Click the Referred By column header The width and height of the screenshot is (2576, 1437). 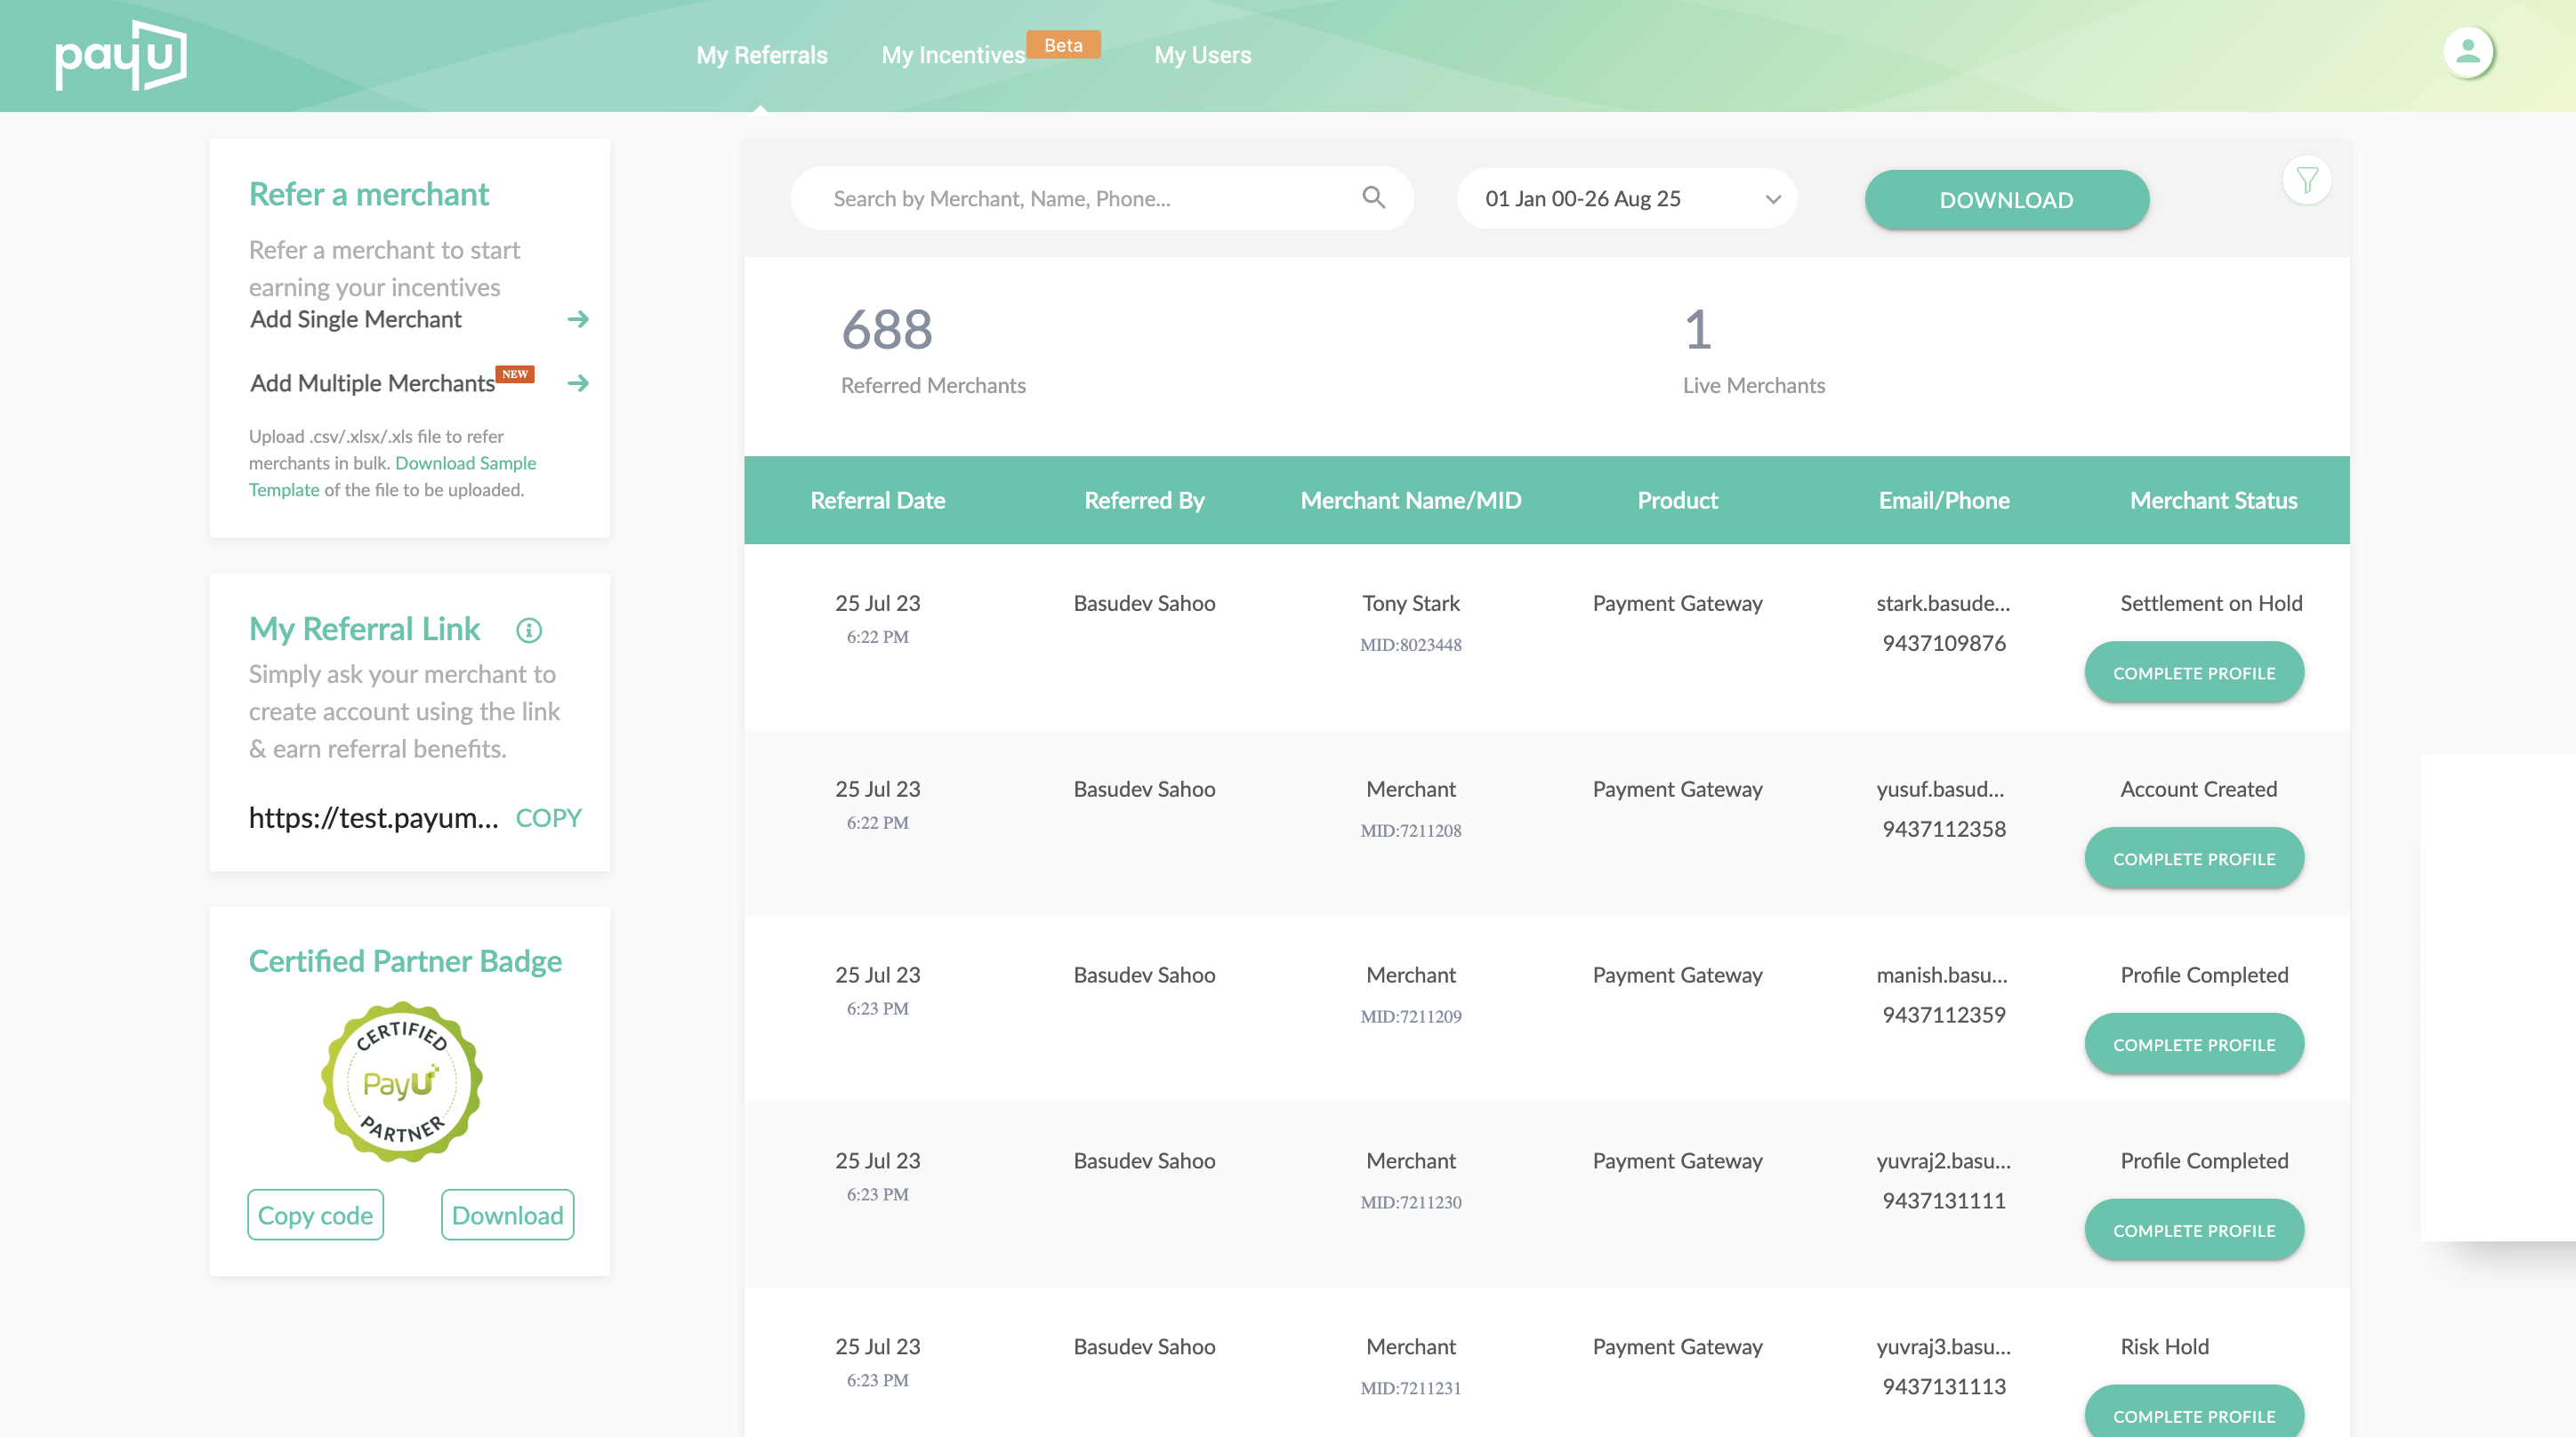pos(1144,500)
